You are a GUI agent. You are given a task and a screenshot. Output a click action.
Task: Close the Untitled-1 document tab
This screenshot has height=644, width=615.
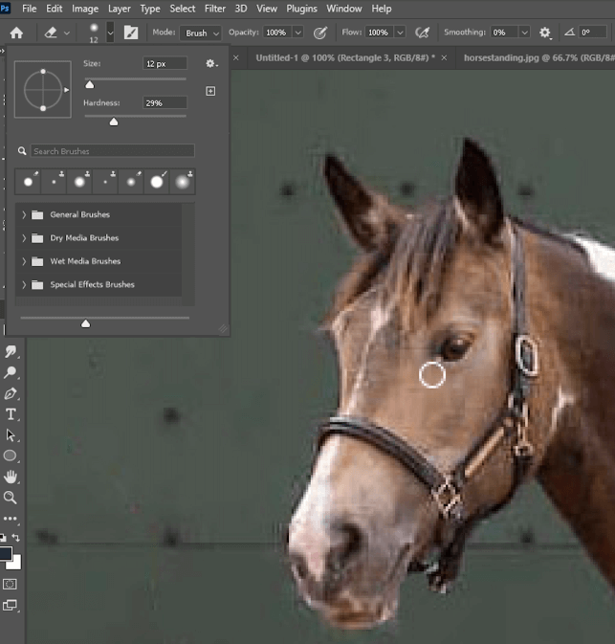click(x=444, y=58)
